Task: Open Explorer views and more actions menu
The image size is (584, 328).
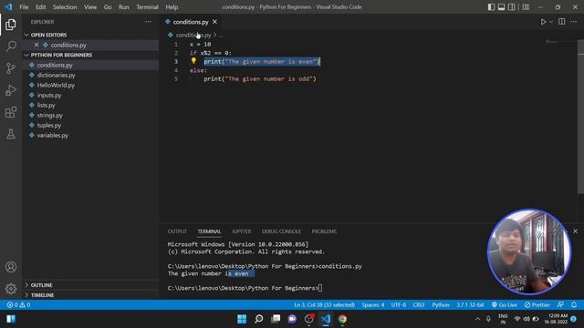Action: point(148,22)
